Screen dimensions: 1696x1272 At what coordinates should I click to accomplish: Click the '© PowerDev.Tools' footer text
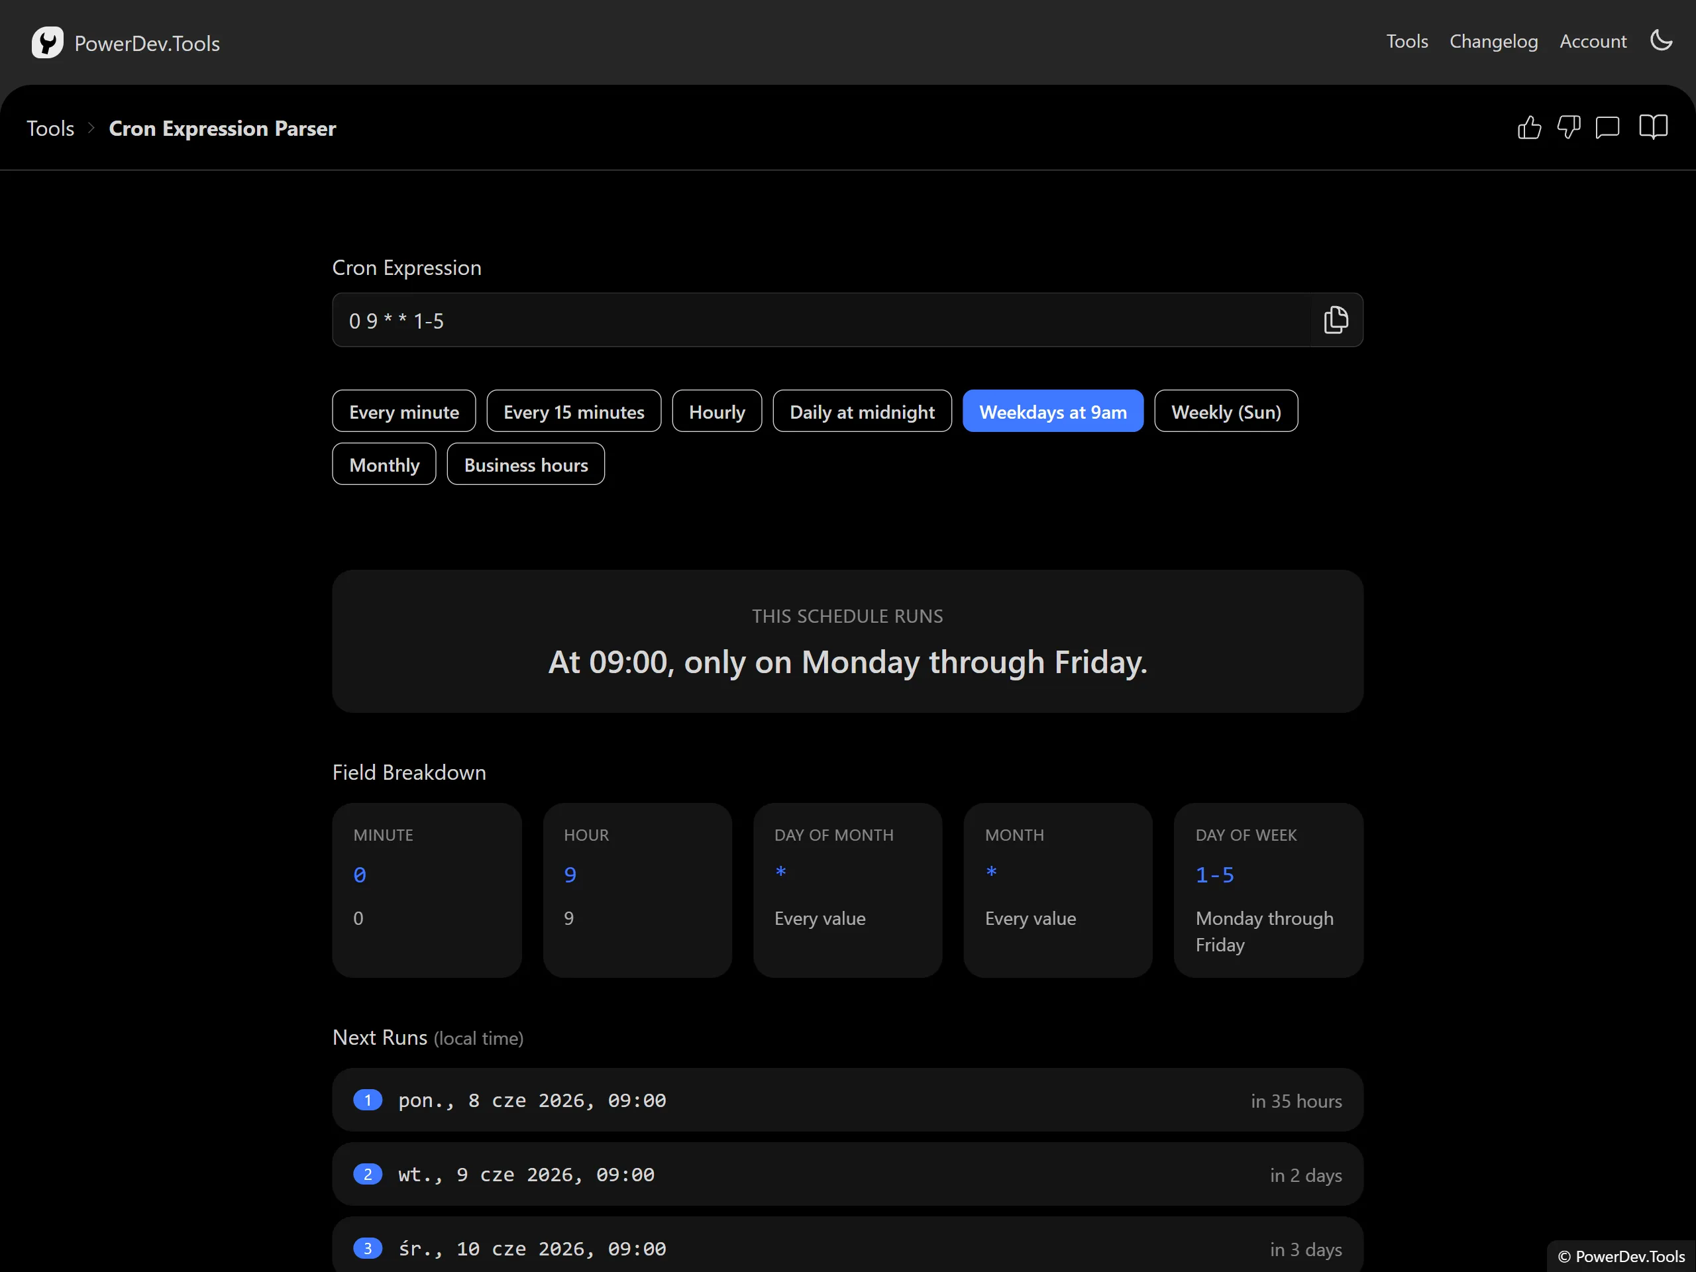[x=1622, y=1256]
